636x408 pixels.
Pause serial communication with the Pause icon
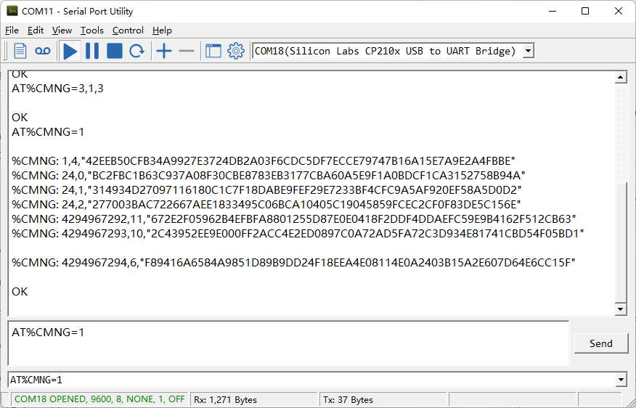[92, 51]
